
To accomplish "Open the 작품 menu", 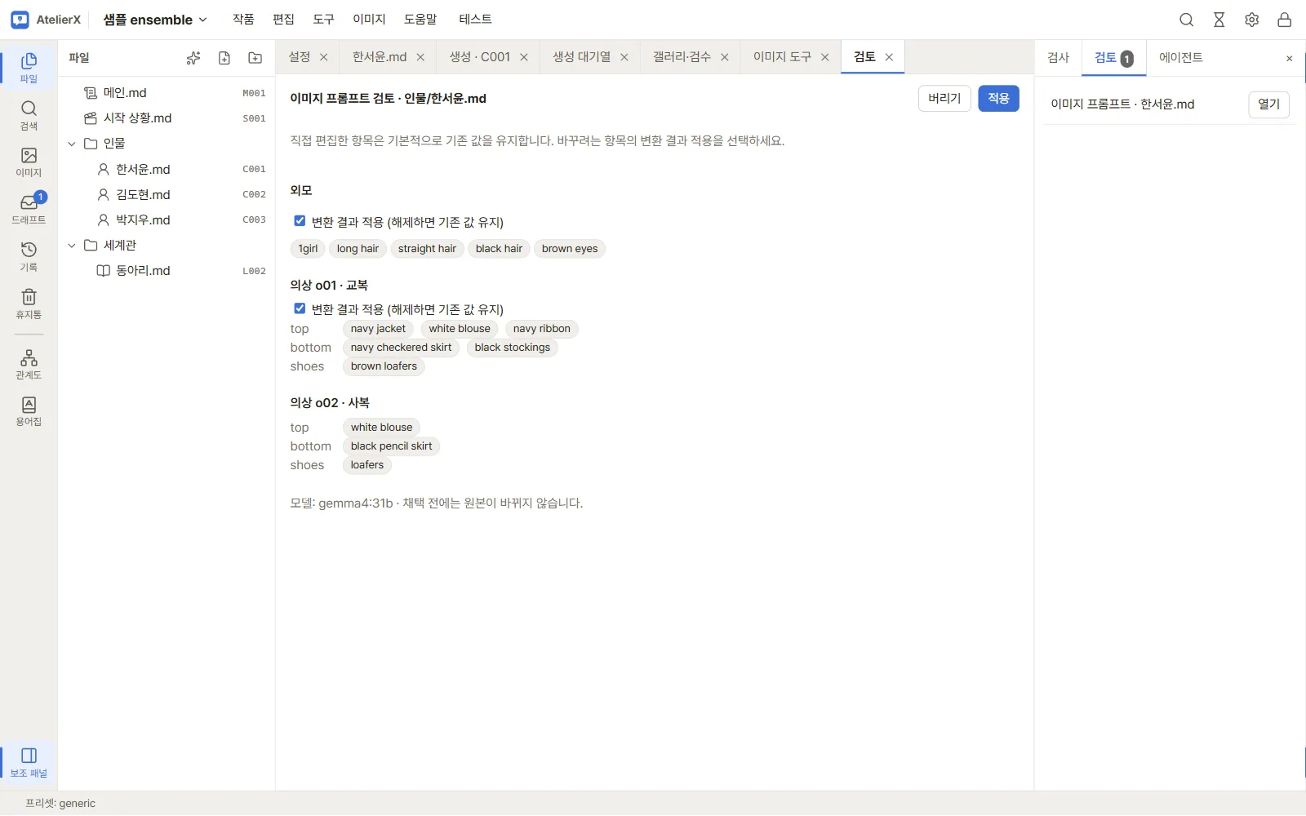I will [243, 20].
